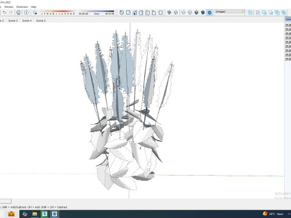The height and width of the screenshot is (218, 291).
Task: Click the Undo arrow icon
Action: [x=4, y=13]
